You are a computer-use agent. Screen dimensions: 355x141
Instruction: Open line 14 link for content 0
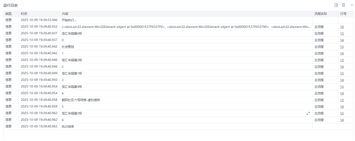tap(342, 40)
